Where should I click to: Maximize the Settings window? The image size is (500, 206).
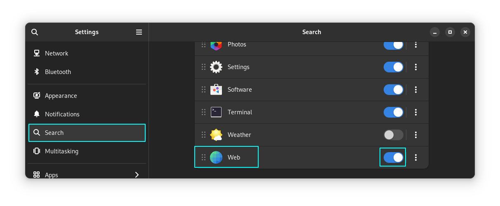450,32
